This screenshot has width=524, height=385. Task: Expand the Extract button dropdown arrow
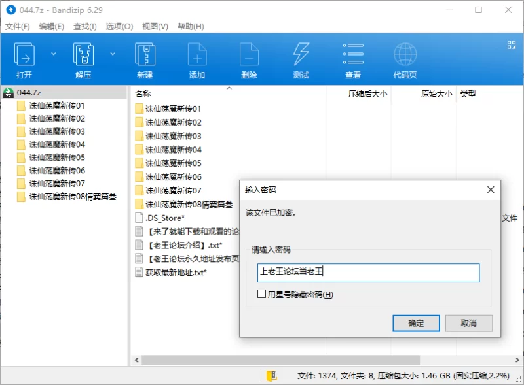pos(113,54)
